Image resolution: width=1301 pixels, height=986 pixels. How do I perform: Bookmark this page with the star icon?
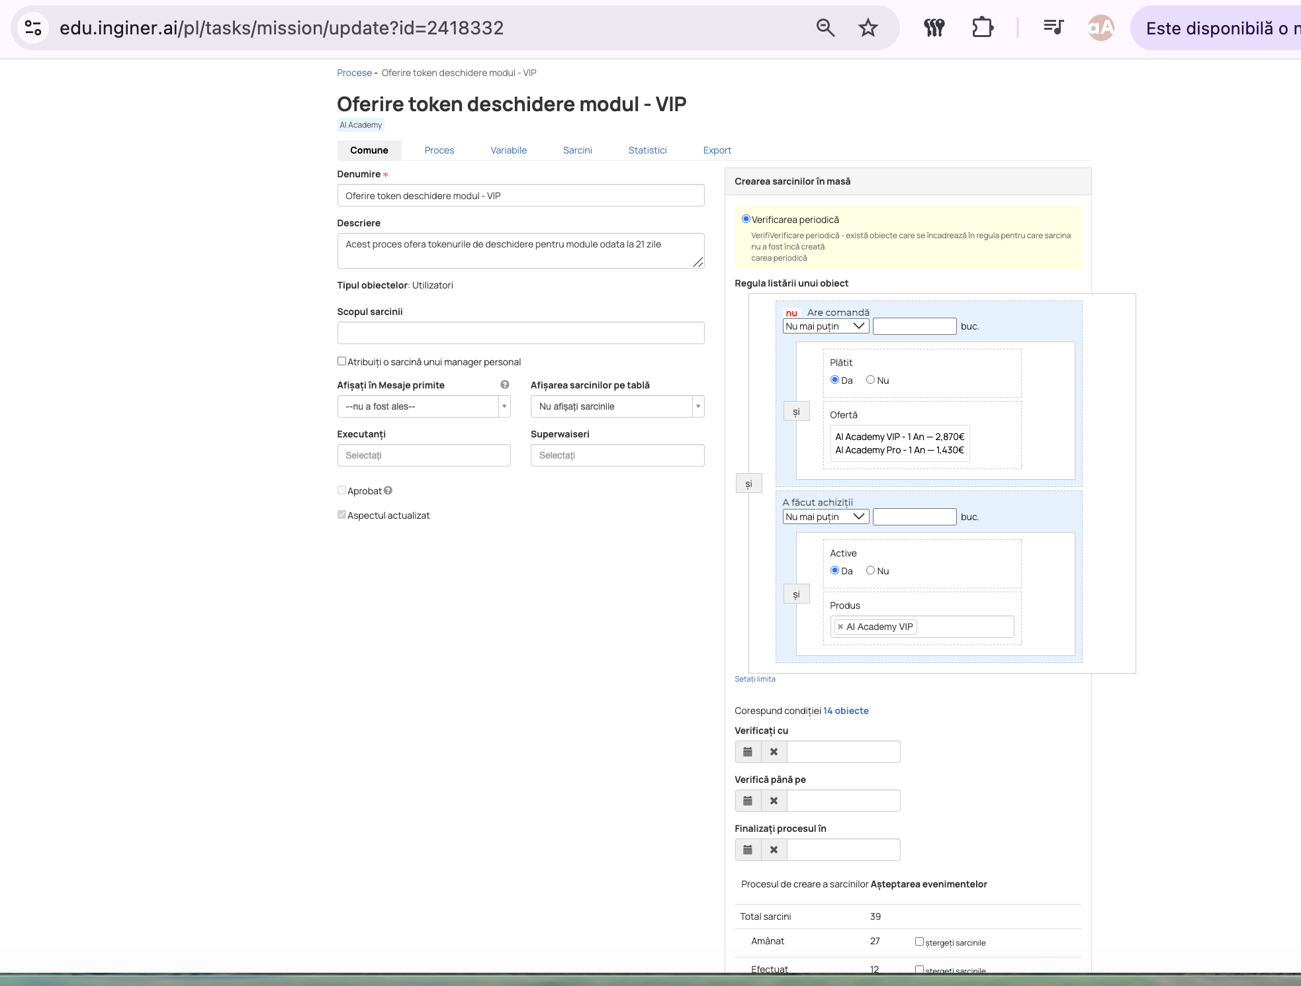pyautogui.click(x=868, y=28)
